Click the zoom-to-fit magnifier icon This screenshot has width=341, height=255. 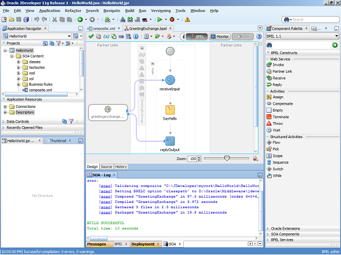pos(255,158)
